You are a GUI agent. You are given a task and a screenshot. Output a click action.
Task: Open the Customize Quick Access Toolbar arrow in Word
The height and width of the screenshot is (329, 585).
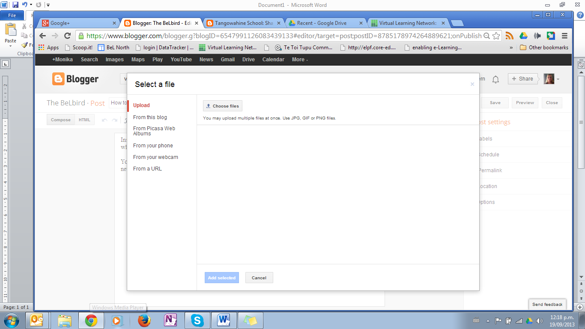48,5
